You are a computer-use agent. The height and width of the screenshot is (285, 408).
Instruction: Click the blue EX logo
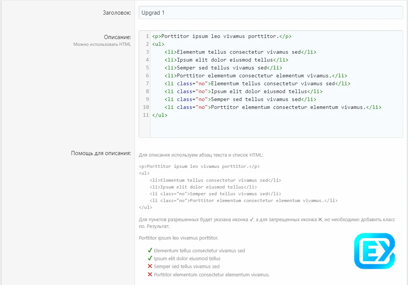coord(374,251)
